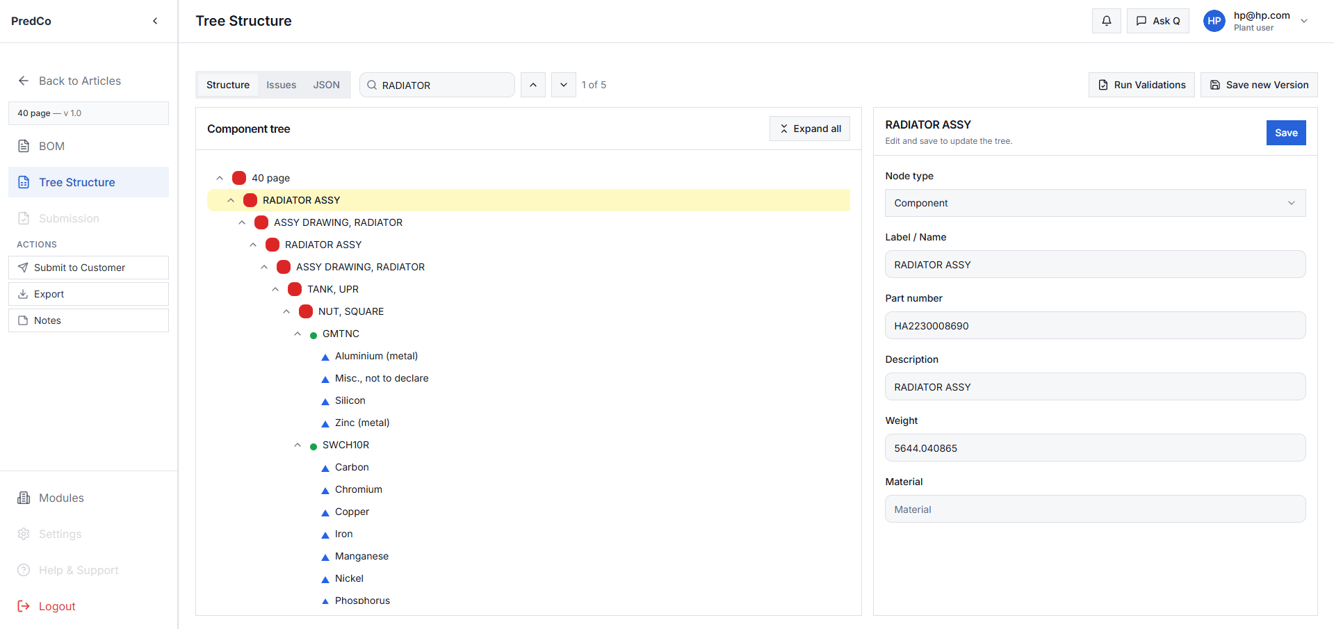Viewport: 1334px width, 629px height.
Task: Select Misc., not to declare
Action: click(x=382, y=378)
